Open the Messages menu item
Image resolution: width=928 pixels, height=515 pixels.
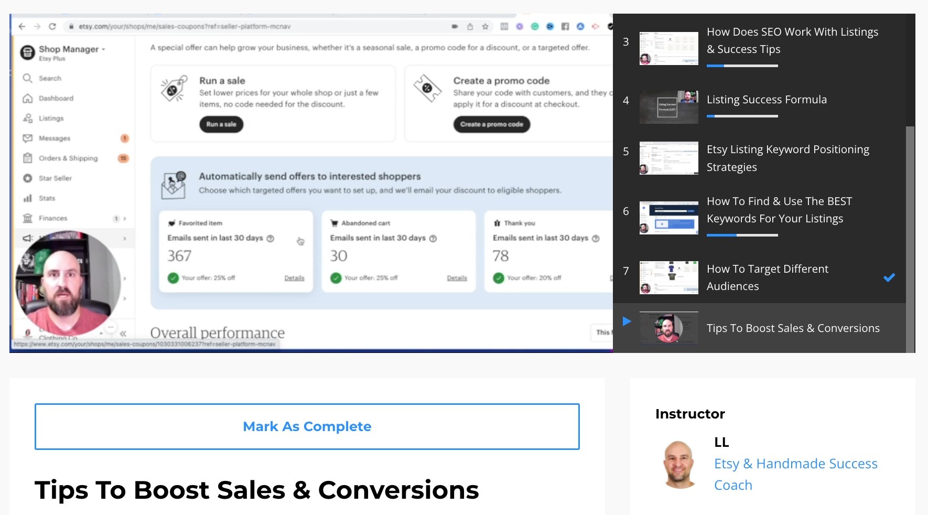coord(55,138)
